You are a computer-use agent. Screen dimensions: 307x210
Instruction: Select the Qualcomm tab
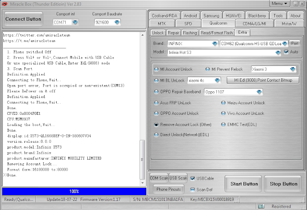pos(218,23)
